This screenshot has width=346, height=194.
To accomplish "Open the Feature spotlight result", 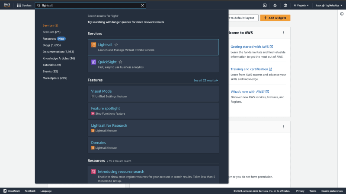I will click(153, 111).
